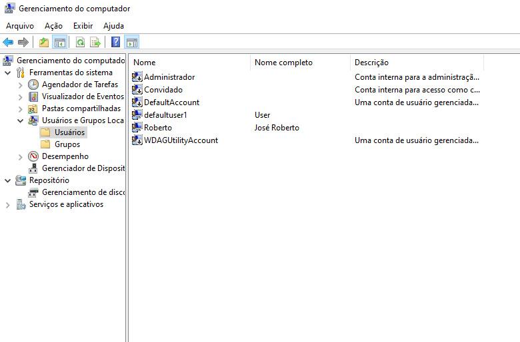Click the Grupos folder icon
This screenshot has width=520, height=342.
tap(45, 144)
